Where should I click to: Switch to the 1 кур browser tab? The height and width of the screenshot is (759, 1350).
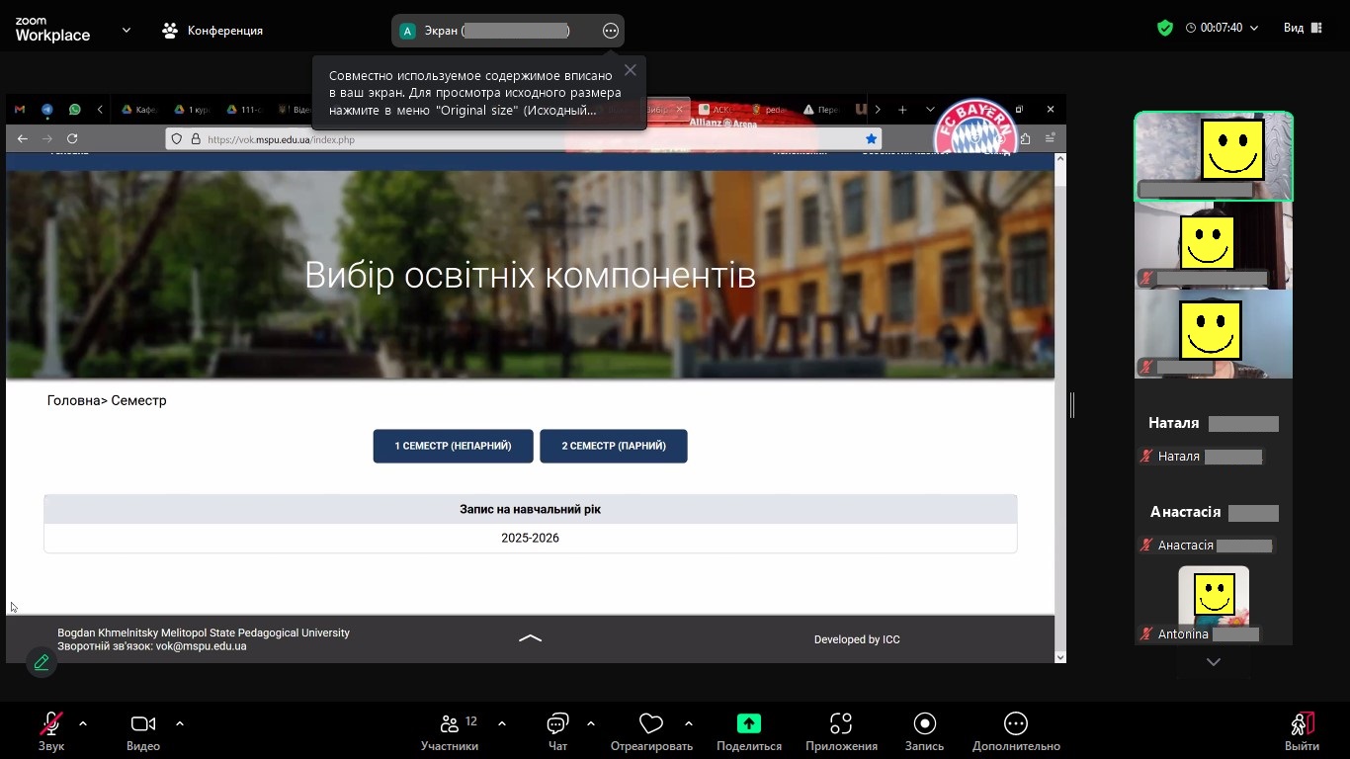click(x=192, y=110)
